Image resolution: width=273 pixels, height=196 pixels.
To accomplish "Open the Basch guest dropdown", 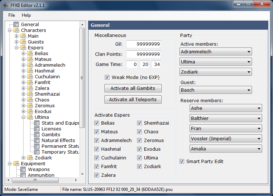I will [216, 90].
